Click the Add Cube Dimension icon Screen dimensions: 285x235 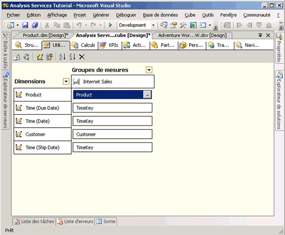[x=39, y=57]
